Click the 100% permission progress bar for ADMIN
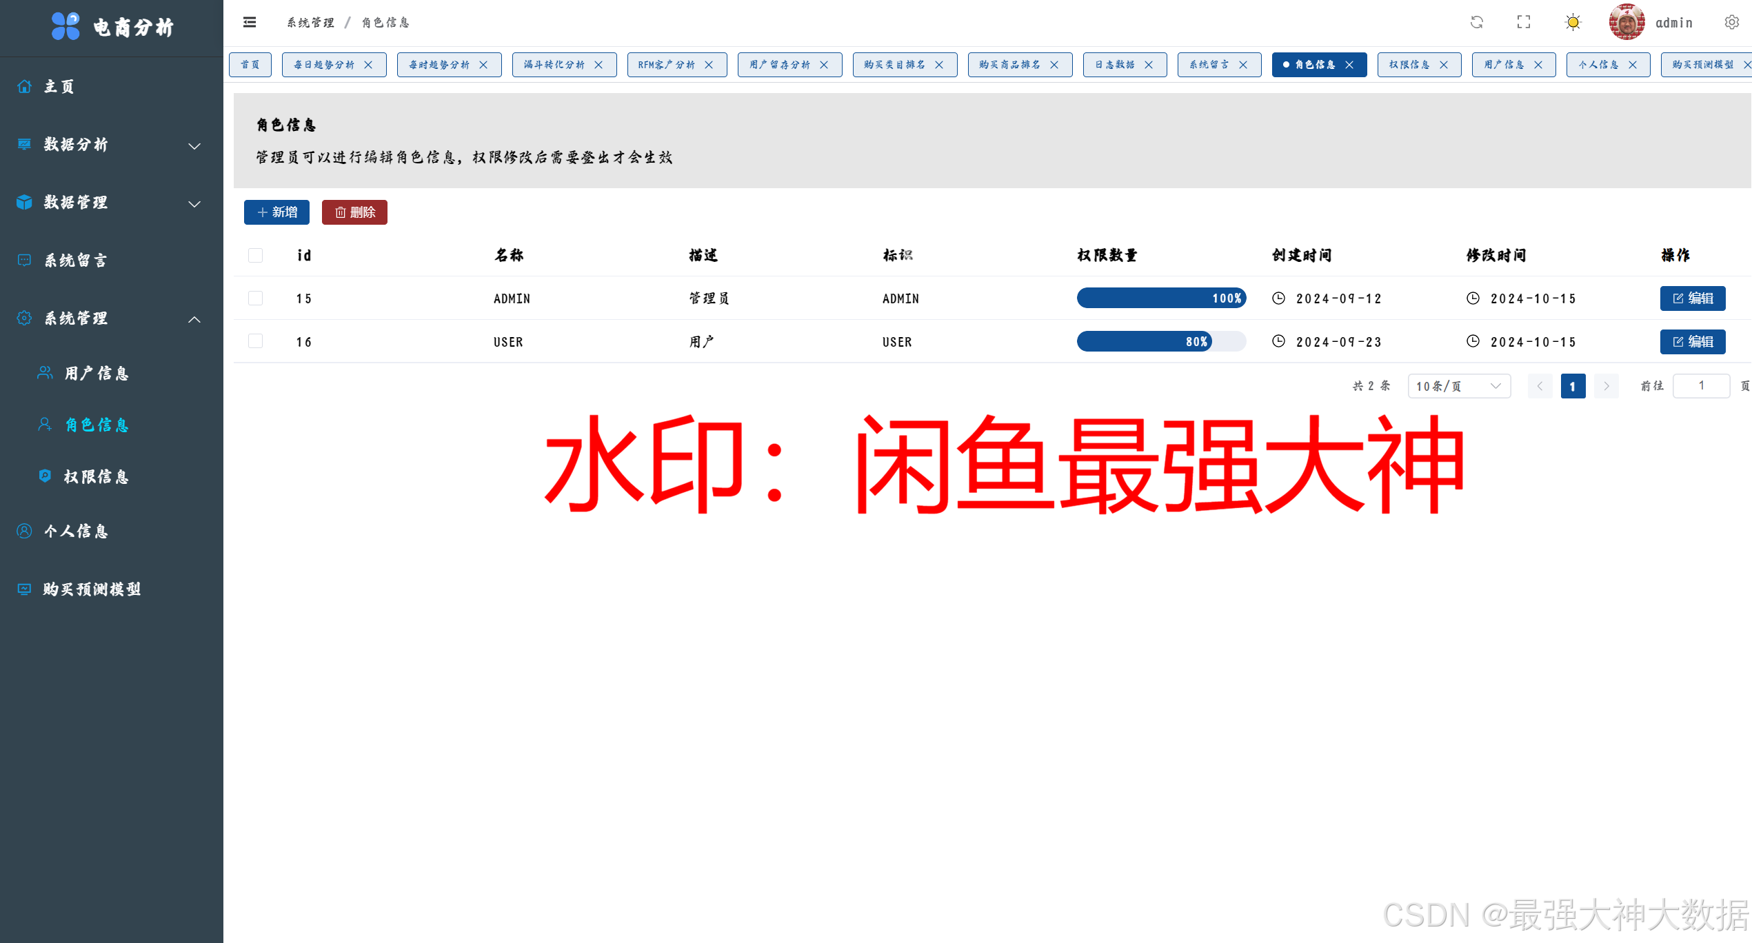This screenshot has height=943, width=1752. point(1161,298)
